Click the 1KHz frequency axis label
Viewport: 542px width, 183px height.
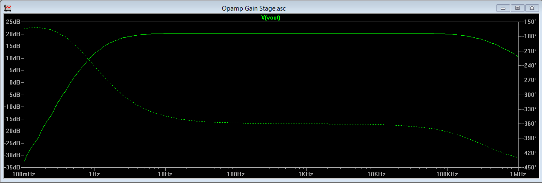point(306,175)
